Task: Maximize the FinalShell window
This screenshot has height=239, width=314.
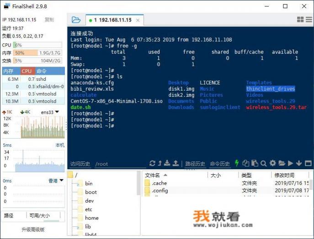Action: [285, 6]
